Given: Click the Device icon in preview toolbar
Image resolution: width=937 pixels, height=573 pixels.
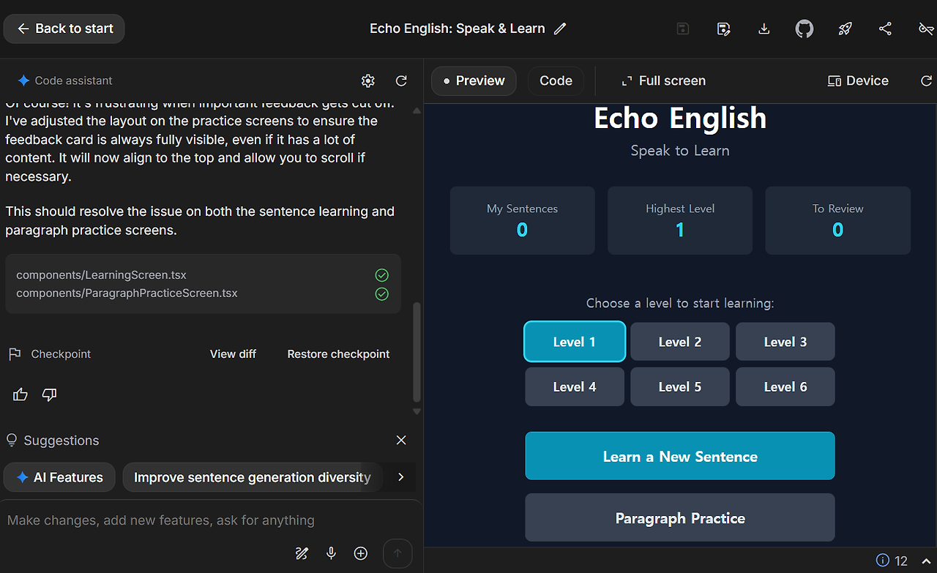Looking at the screenshot, I should point(834,80).
